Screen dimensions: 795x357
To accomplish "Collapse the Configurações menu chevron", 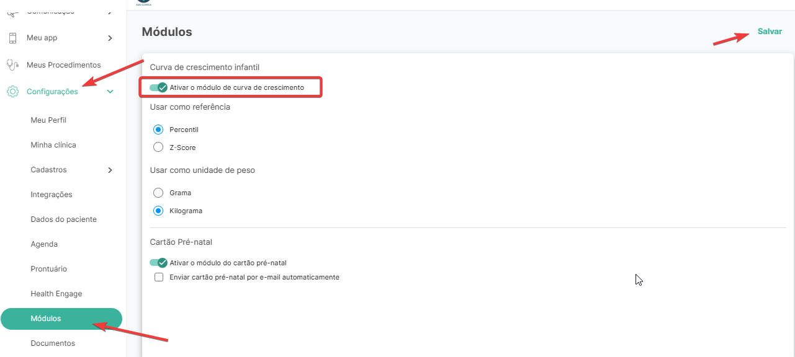I will point(110,92).
